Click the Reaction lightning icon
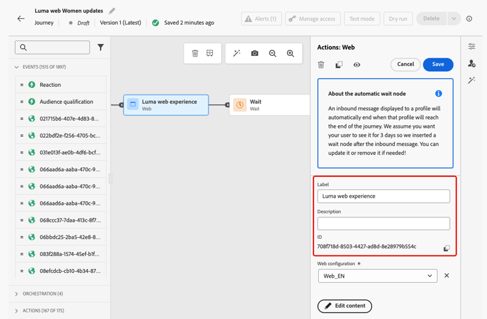This screenshot has height=319, width=487. [32, 85]
